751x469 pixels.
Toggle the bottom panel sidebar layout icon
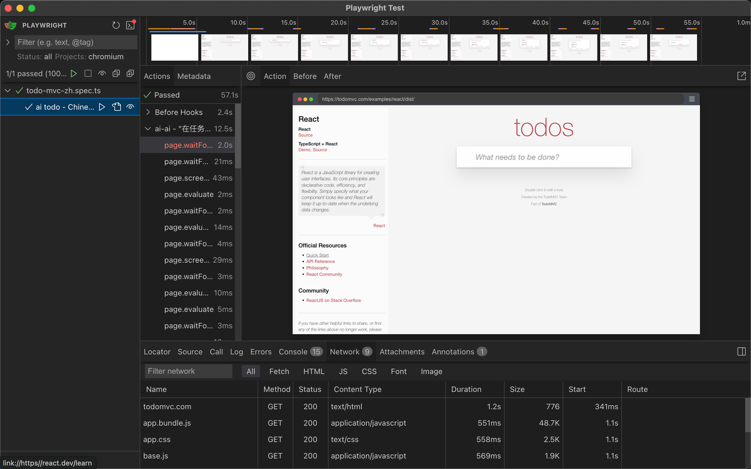coord(741,352)
